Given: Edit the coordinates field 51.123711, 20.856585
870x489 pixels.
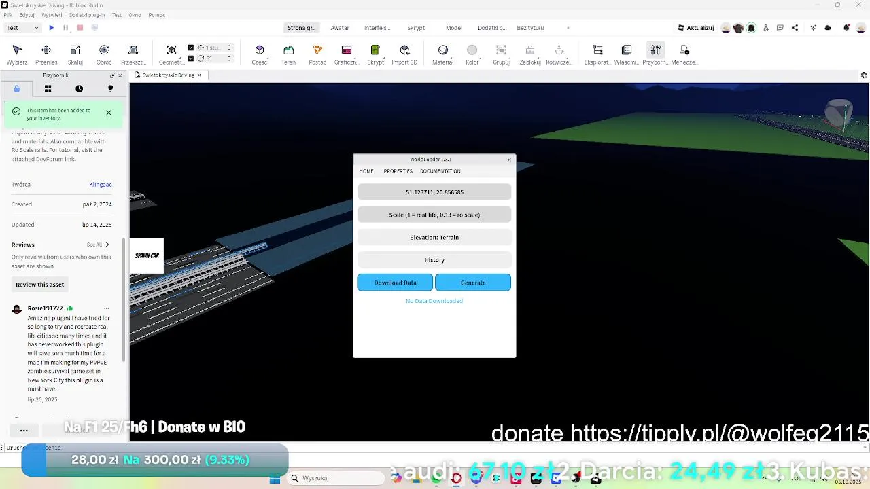Looking at the screenshot, I should pyautogui.click(x=434, y=192).
